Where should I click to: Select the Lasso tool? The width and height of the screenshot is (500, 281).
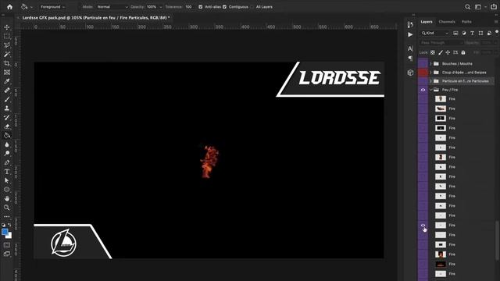pyautogui.click(x=7, y=45)
